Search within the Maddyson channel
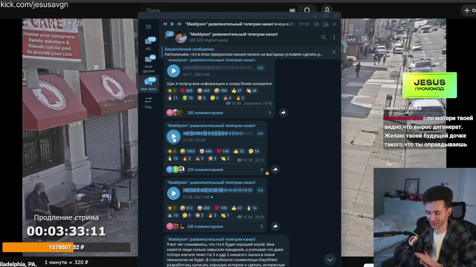Image resolution: width=476 pixels, height=267 pixels. click(324, 37)
